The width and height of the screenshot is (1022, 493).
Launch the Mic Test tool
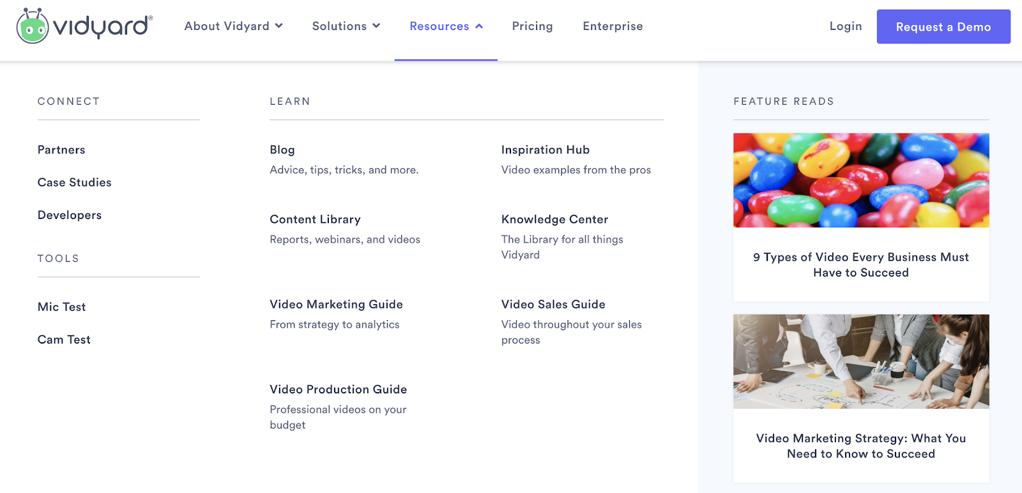[x=61, y=307]
